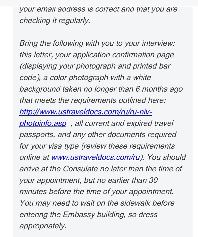
Task: Open the ustraveldocs.com/ru/ru-niv- photo link
Action: pyautogui.click(x=85, y=112)
